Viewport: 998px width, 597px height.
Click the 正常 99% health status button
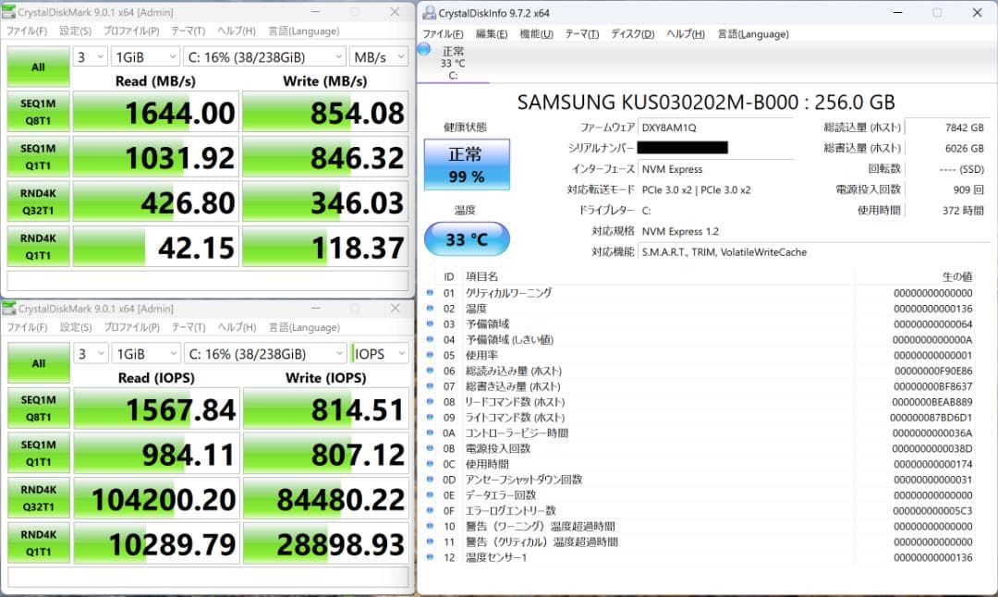pyautogui.click(x=467, y=162)
